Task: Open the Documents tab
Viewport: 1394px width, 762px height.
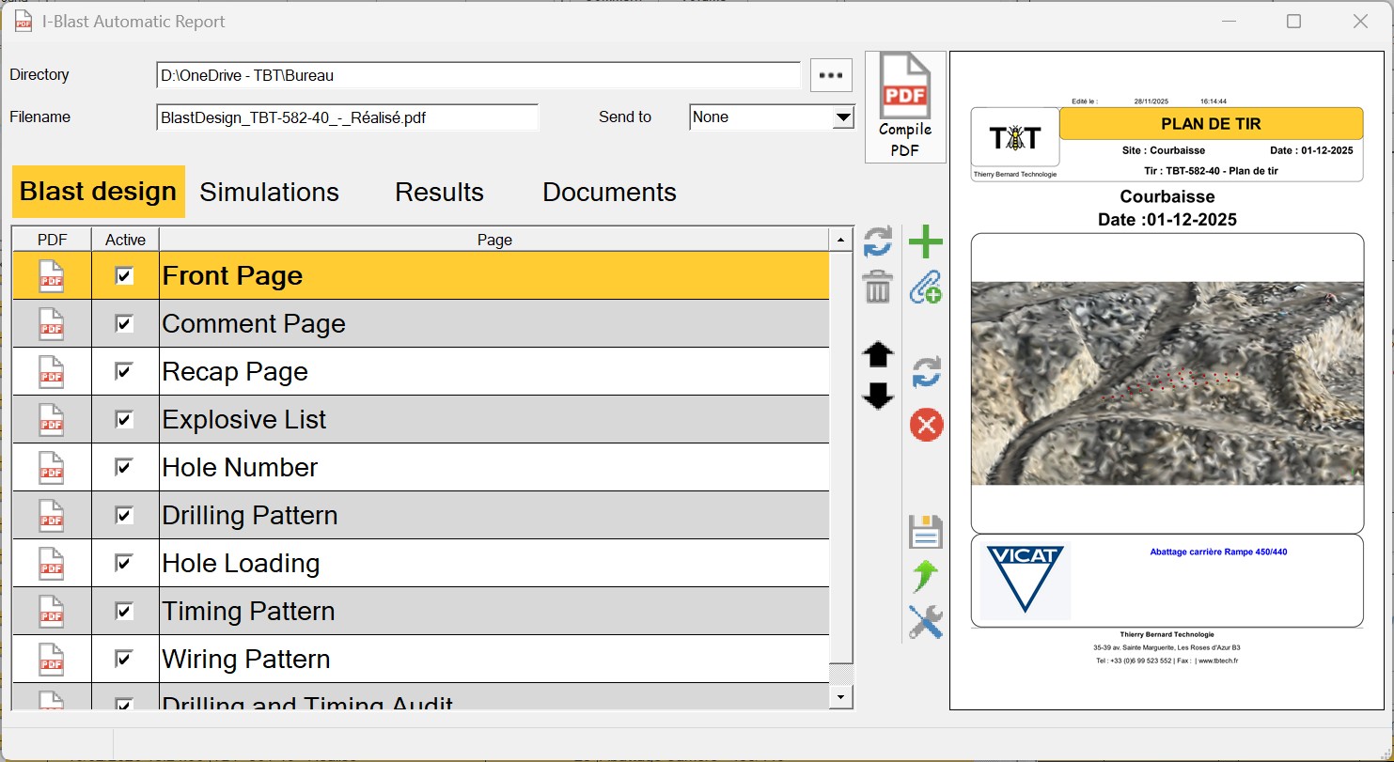Action: click(x=609, y=192)
